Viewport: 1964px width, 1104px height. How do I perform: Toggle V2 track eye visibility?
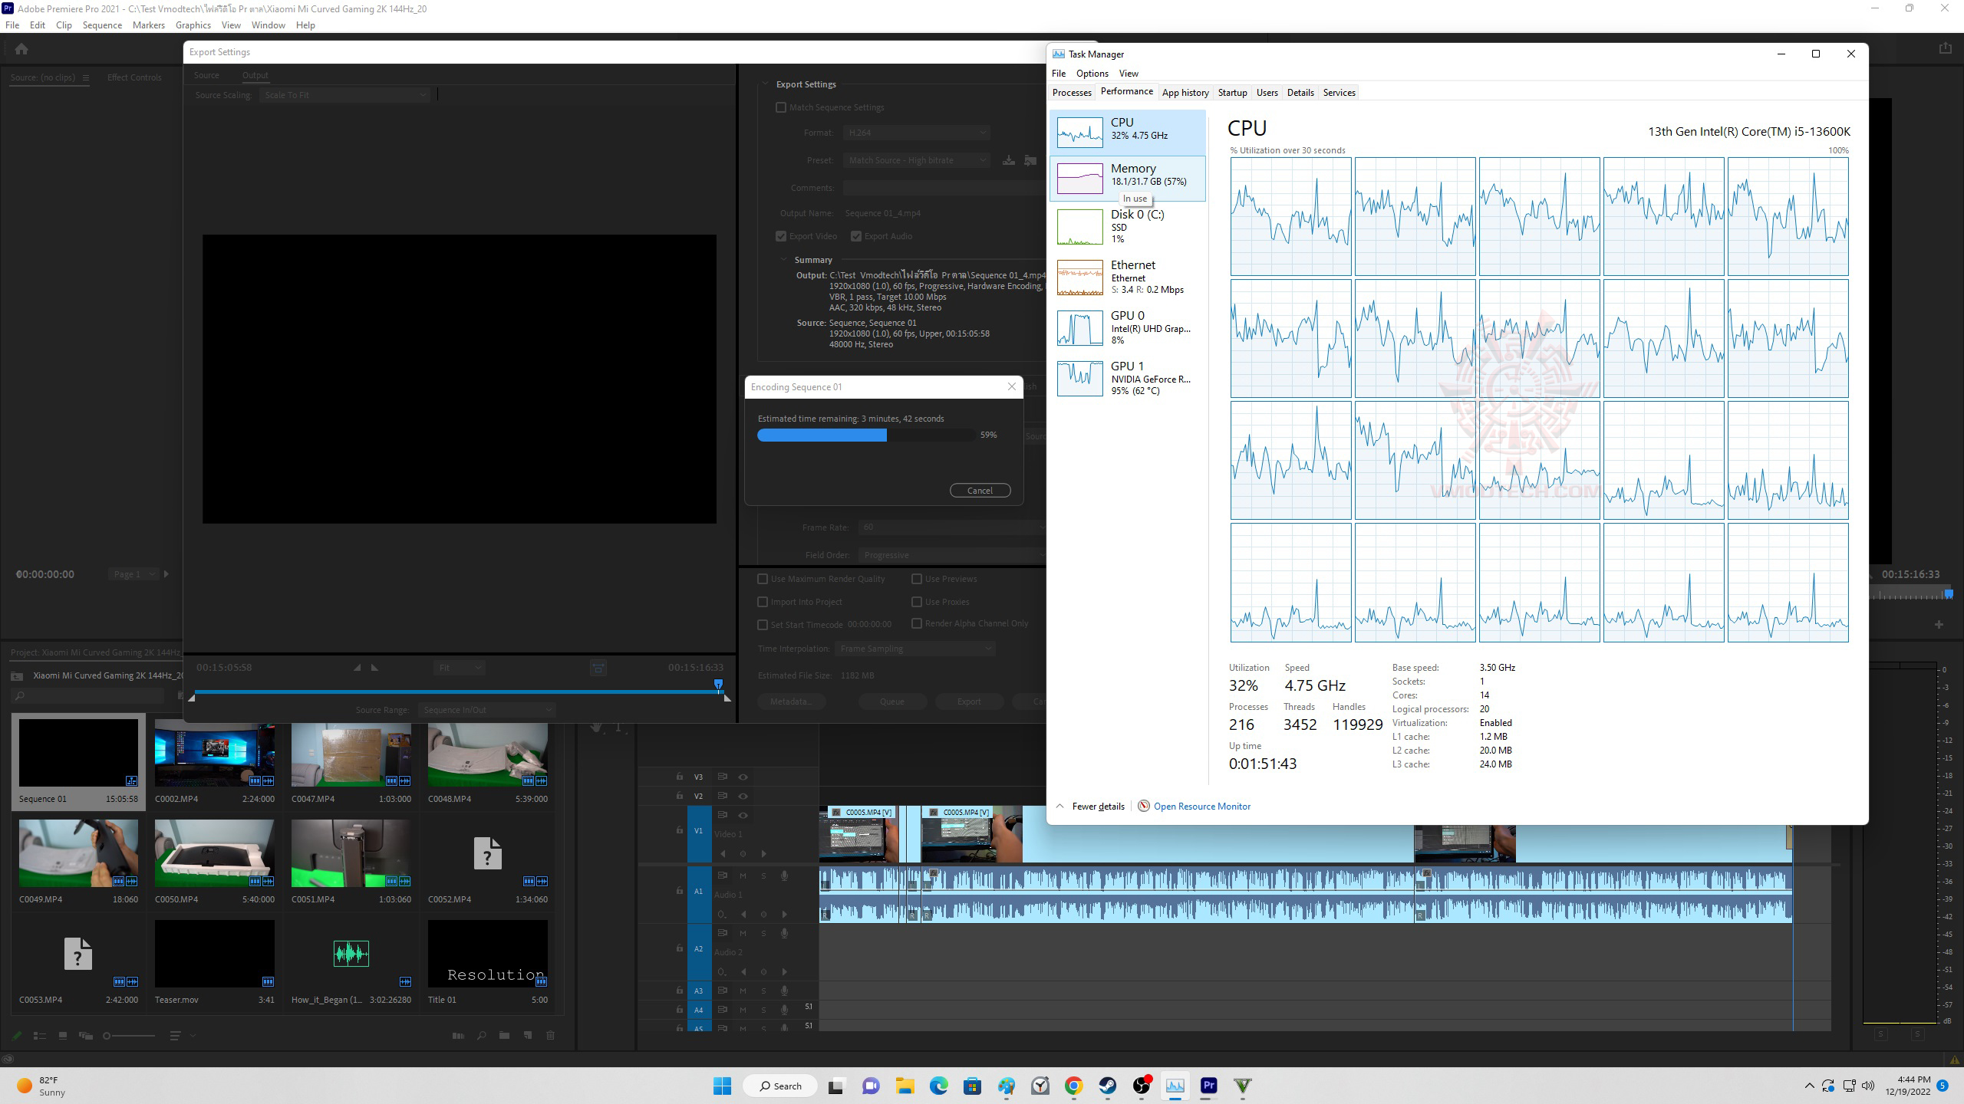coord(743,797)
